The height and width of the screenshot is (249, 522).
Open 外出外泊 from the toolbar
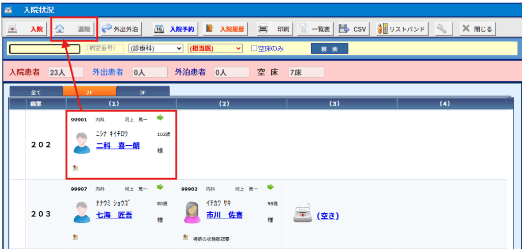(120, 29)
